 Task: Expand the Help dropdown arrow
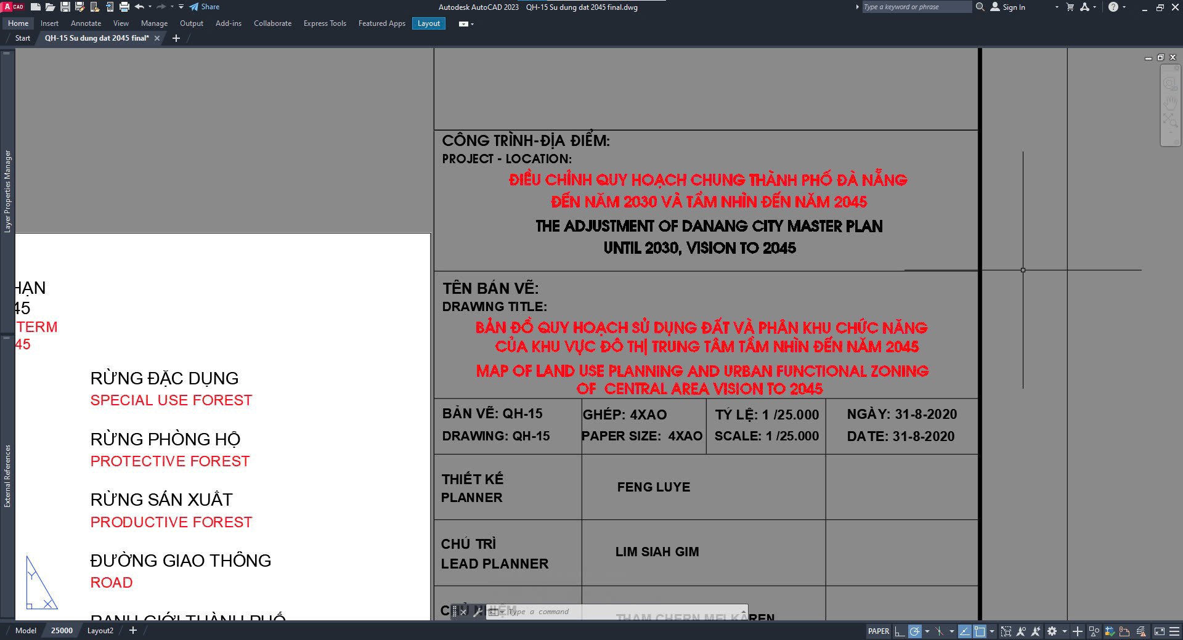1124,7
